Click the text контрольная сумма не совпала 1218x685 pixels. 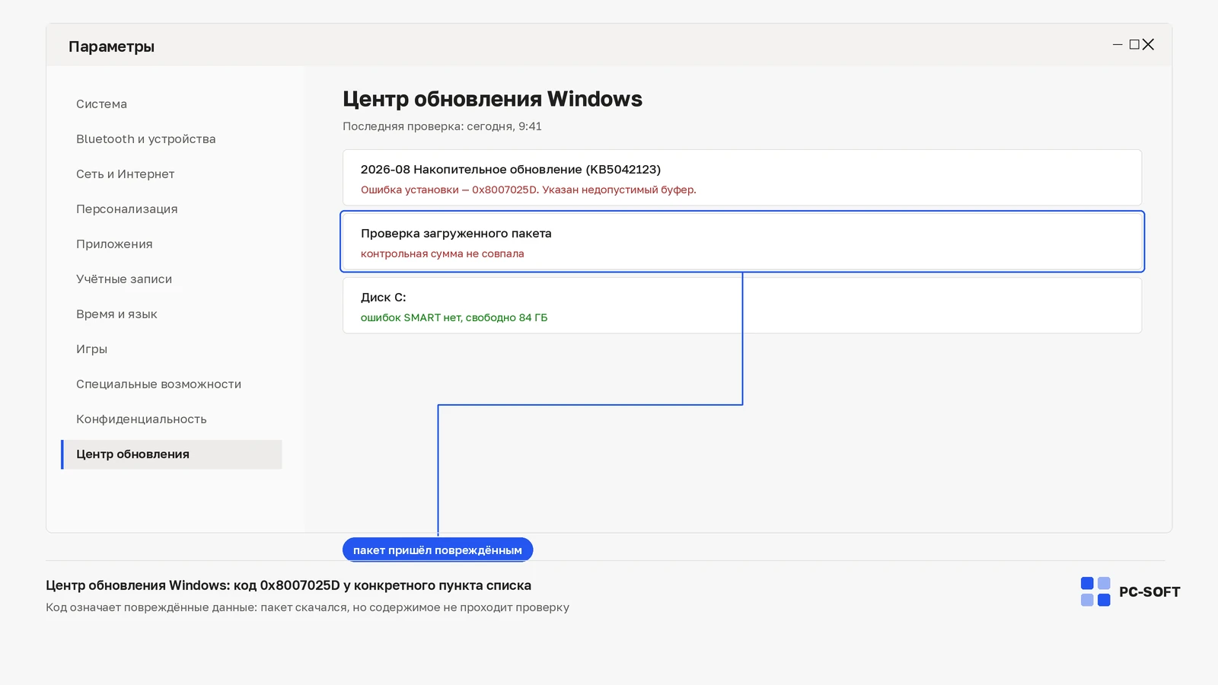[x=442, y=253]
